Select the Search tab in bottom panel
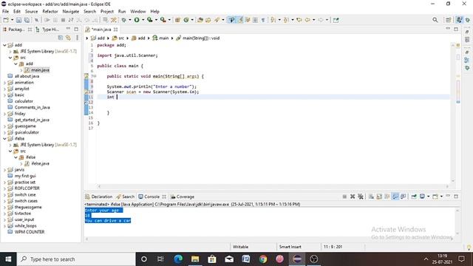The image size is (473, 266). [x=126, y=197]
